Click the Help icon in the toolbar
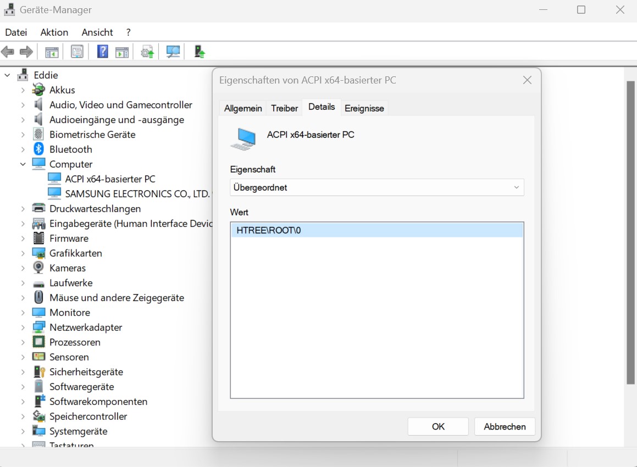Image resolution: width=637 pixels, height=467 pixels. (102, 51)
